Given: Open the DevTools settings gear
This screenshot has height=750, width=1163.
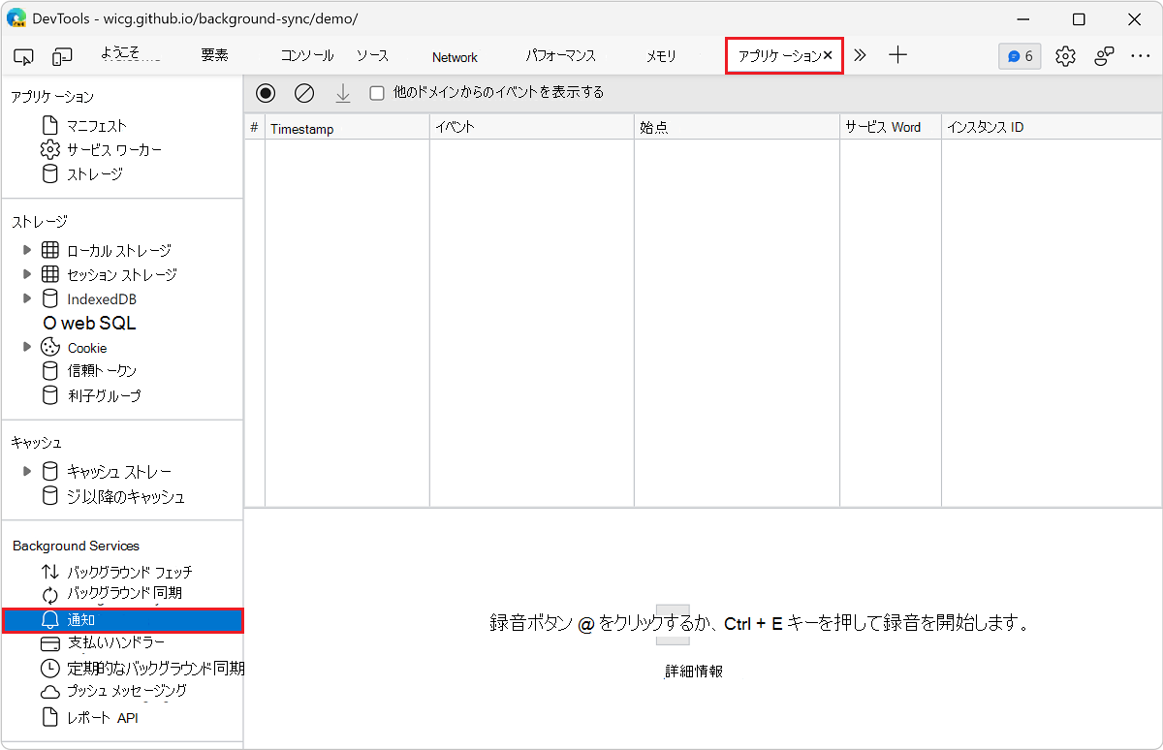Looking at the screenshot, I should click(x=1065, y=56).
